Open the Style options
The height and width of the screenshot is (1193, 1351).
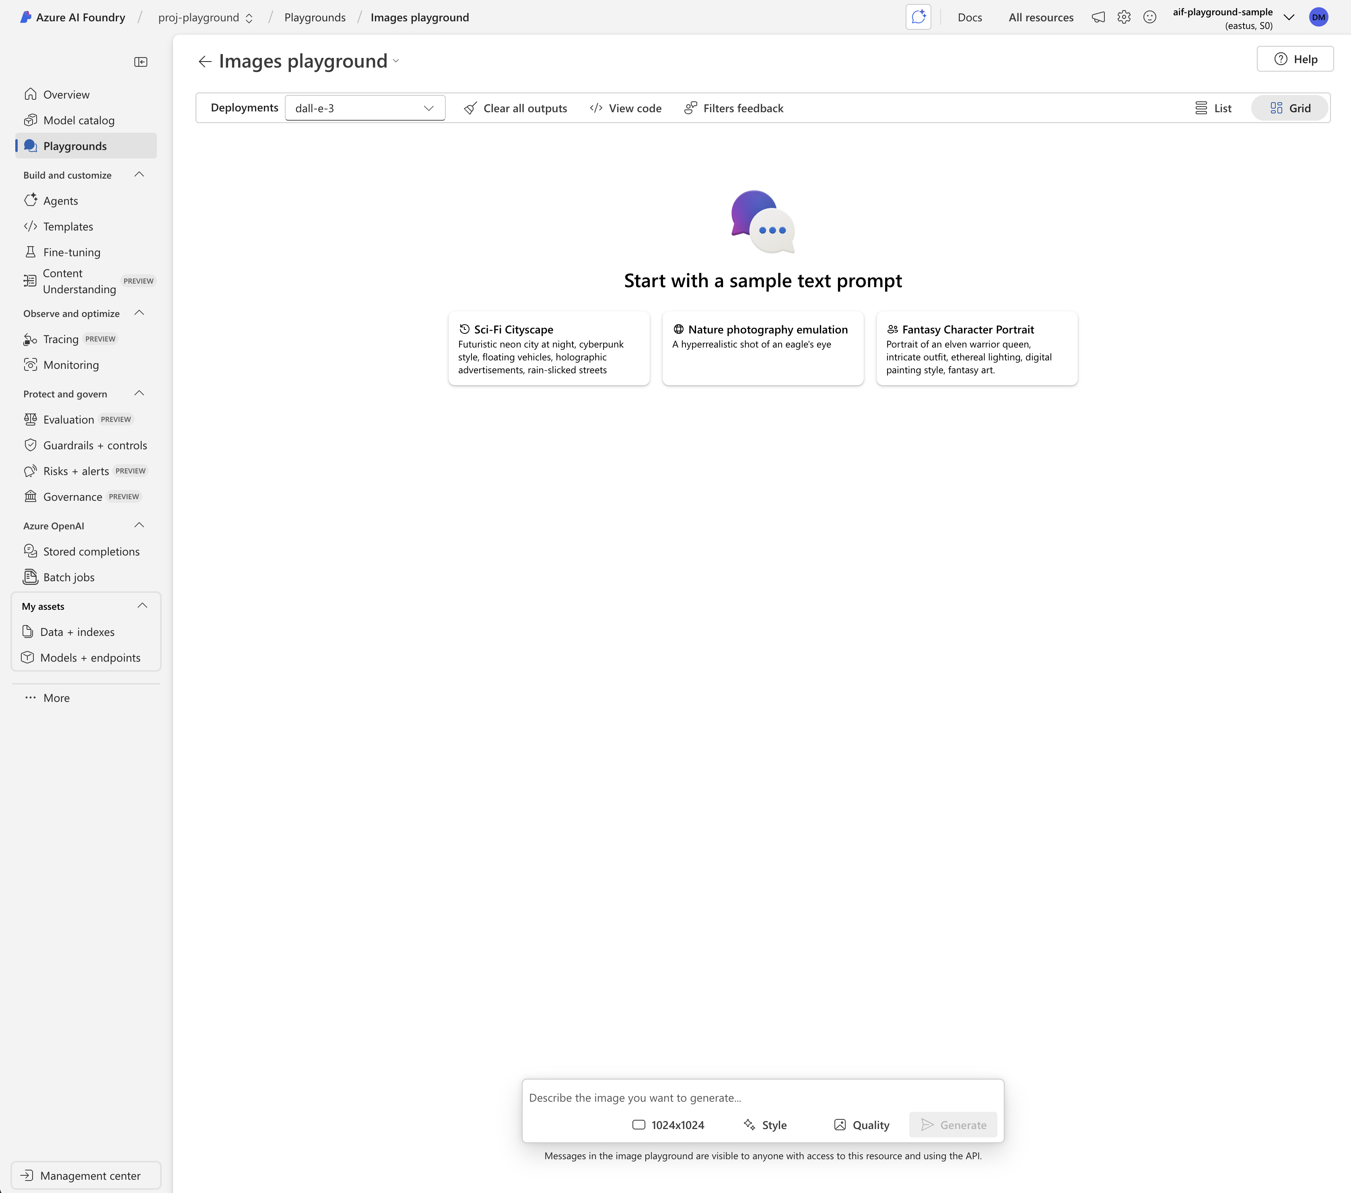point(765,1125)
